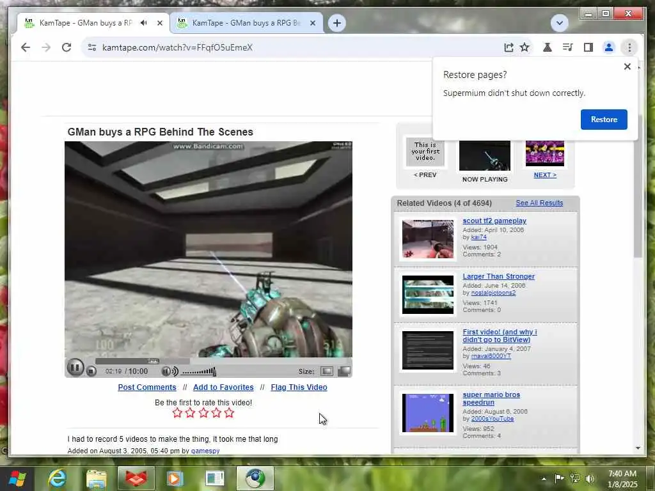The image size is (655, 491).
Task: Set the video to large size
Action: coord(343,371)
